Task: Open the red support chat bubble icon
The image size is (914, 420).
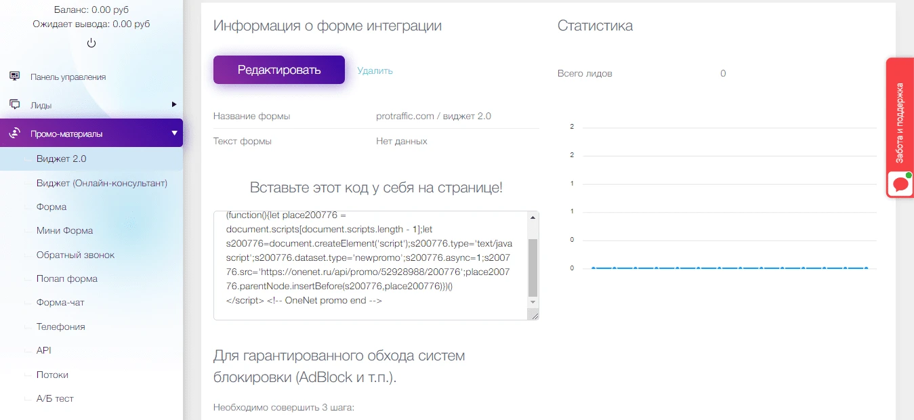Action: click(900, 184)
